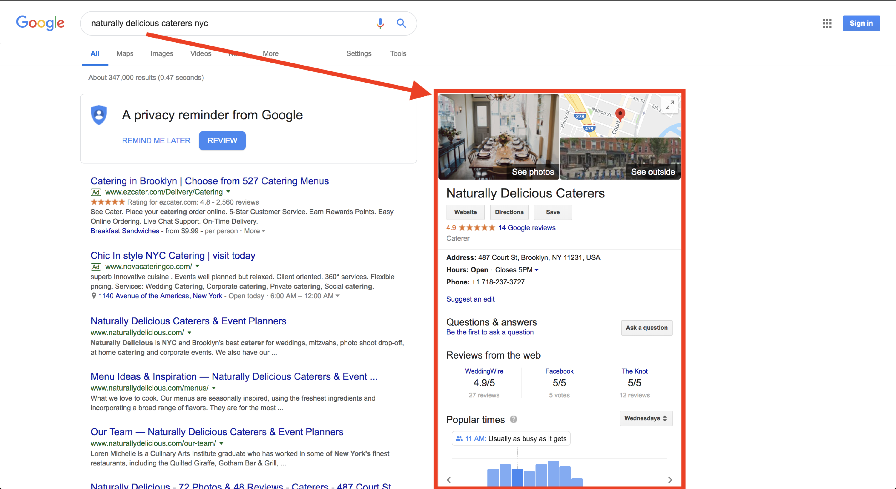Click the search magnifying glass icon
The height and width of the screenshot is (489, 896).
click(401, 23)
